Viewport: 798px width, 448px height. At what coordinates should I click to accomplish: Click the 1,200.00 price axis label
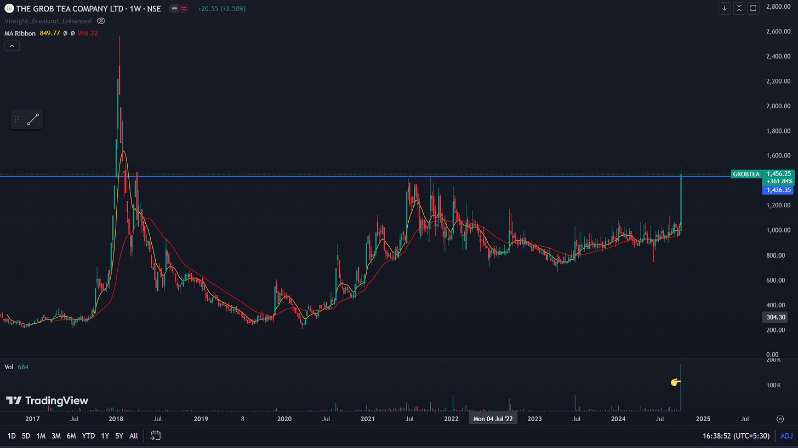tap(778, 206)
